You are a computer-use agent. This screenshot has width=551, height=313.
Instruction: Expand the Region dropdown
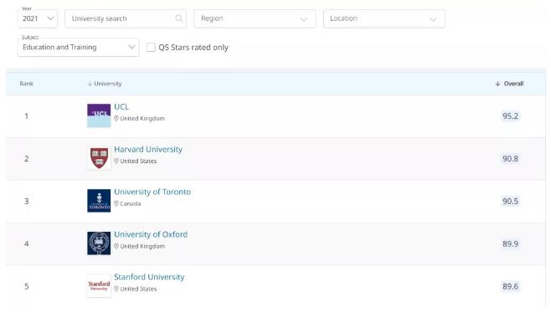coord(255,18)
